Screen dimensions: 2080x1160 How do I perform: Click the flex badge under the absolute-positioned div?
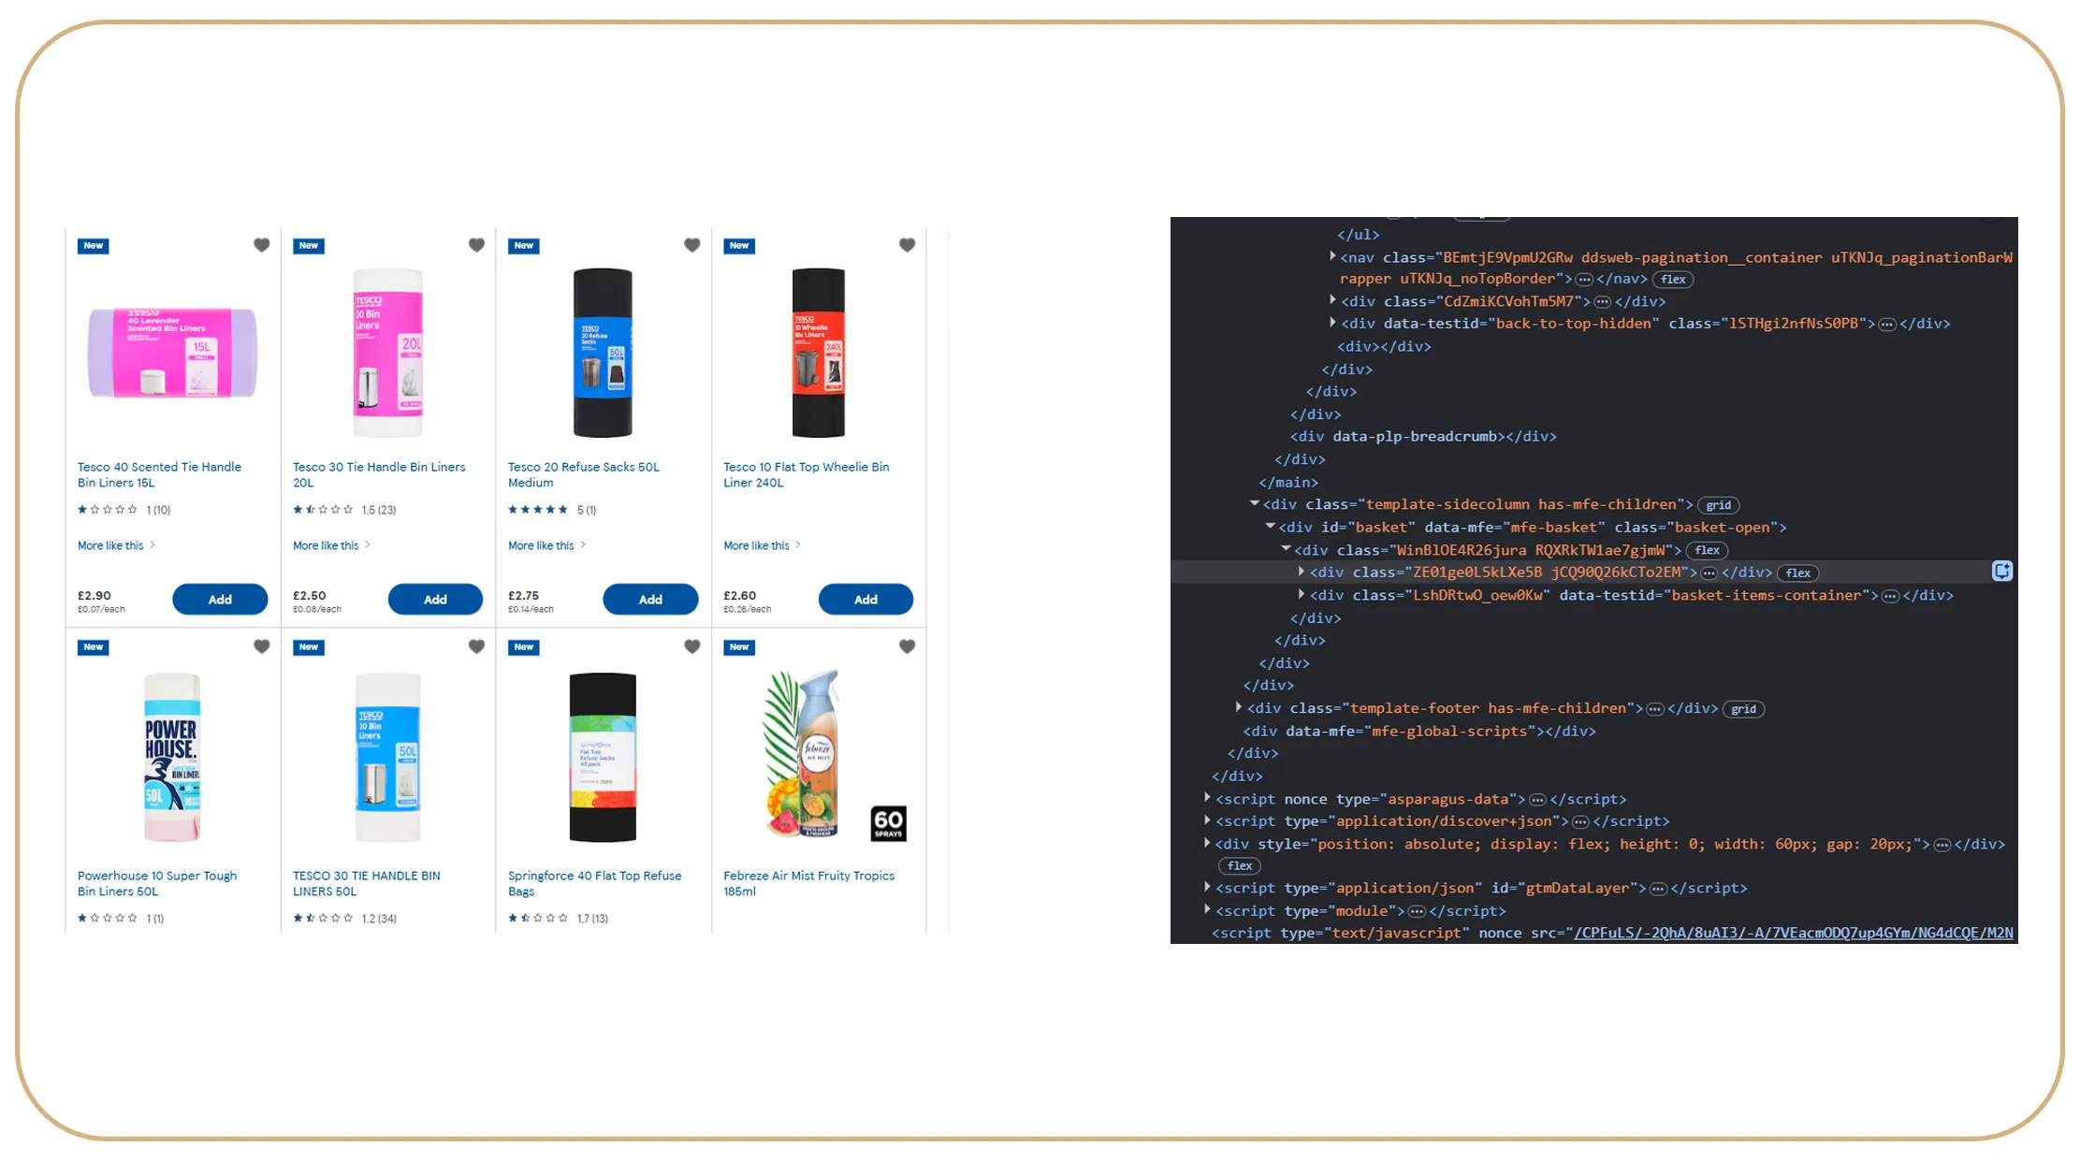click(x=1239, y=865)
